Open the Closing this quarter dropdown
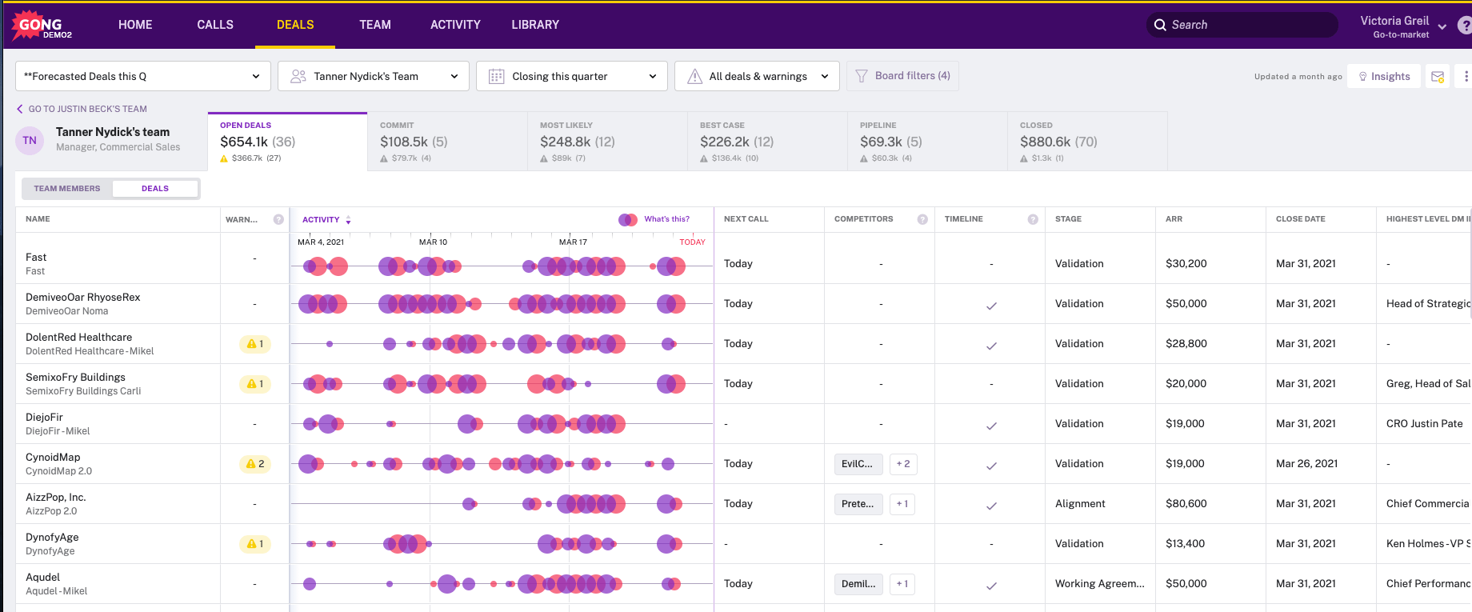The image size is (1472, 612). click(x=572, y=77)
